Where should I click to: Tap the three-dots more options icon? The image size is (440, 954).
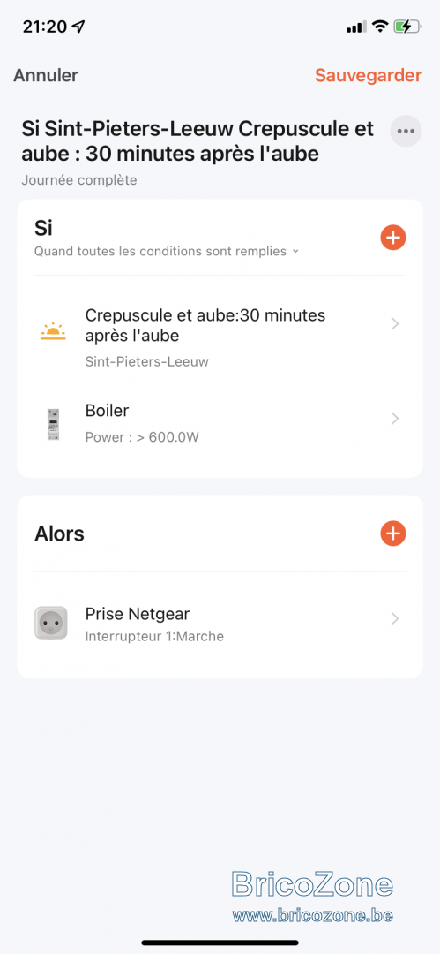click(406, 130)
